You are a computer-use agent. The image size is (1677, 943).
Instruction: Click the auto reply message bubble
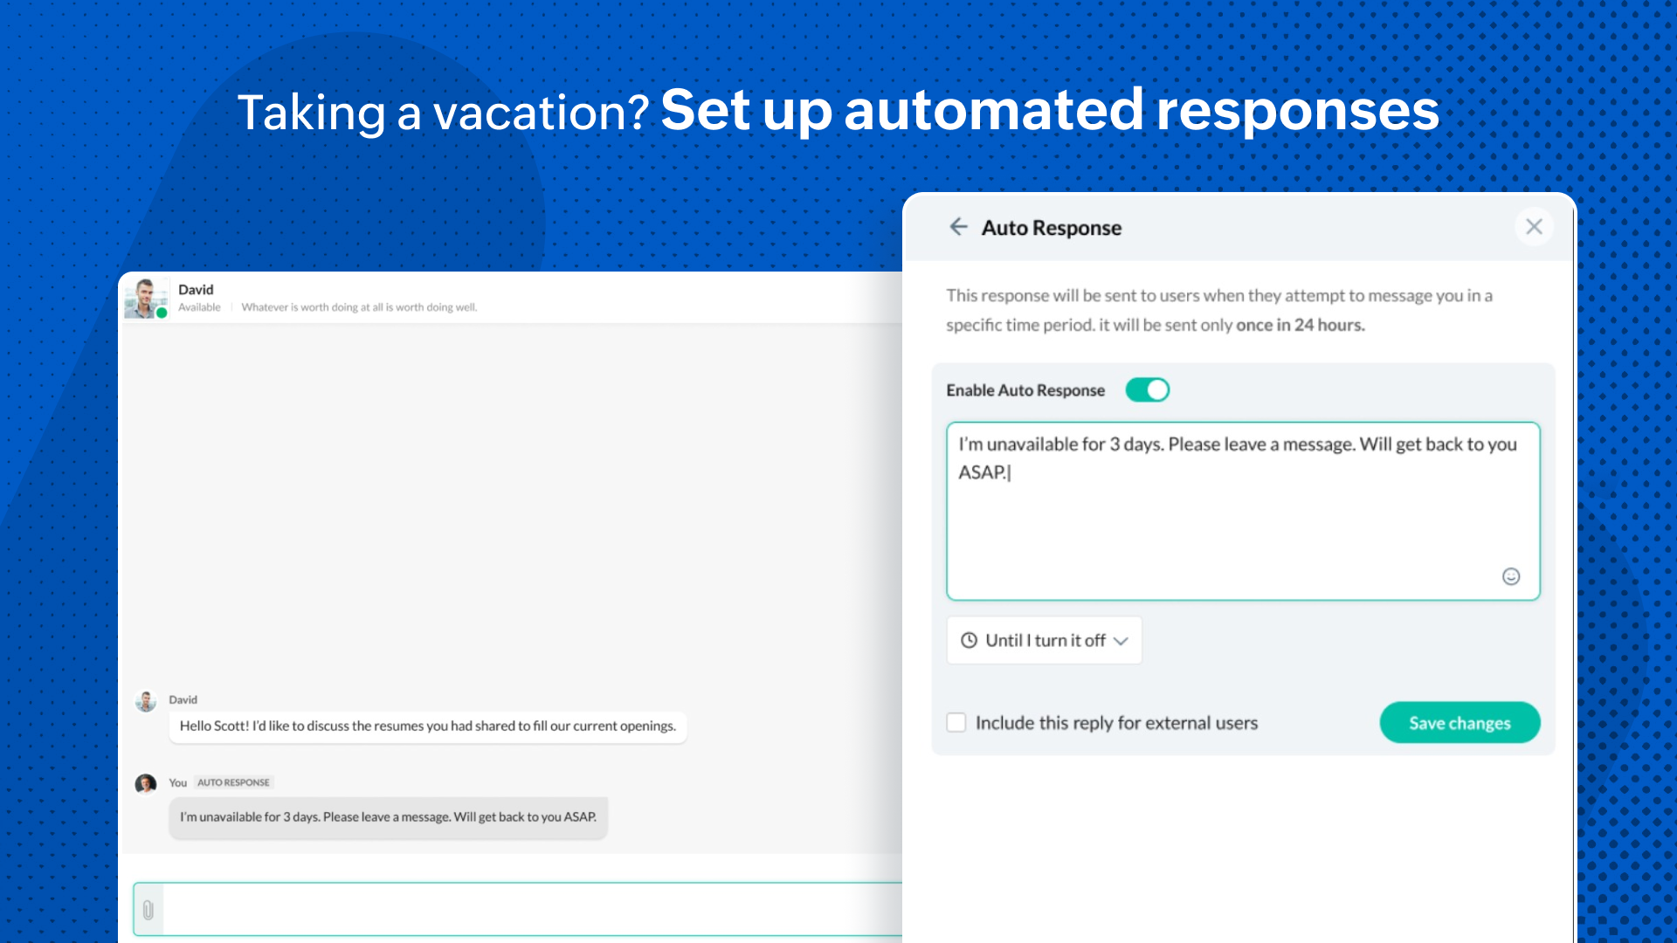tap(388, 817)
